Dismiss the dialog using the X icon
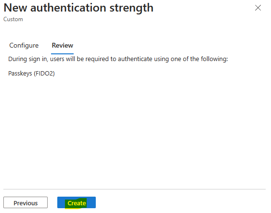Screen dimensions: 271x213 point(258,8)
